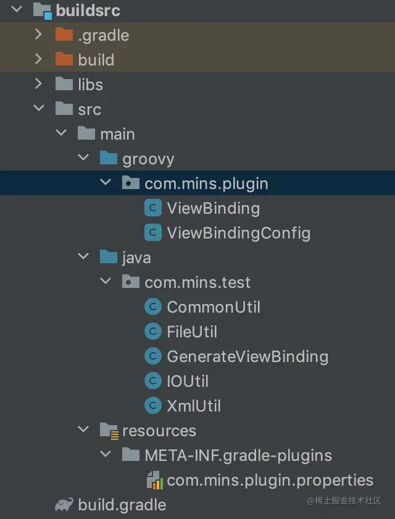
Task: Click the GenerateViewBinding class icon
Action: 152,357
